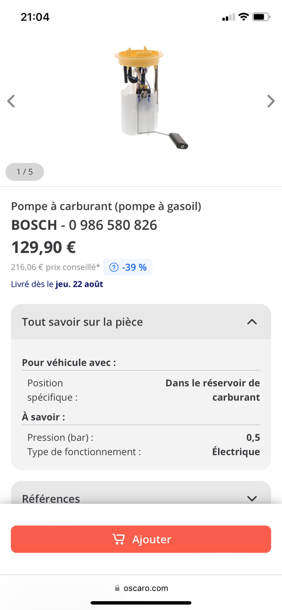
Task: Show the next product image
Action: [x=271, y=101]
